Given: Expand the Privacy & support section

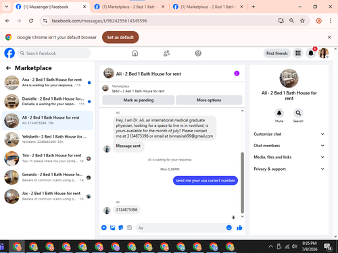Looking at the screenshot, I should coord(289,169).
